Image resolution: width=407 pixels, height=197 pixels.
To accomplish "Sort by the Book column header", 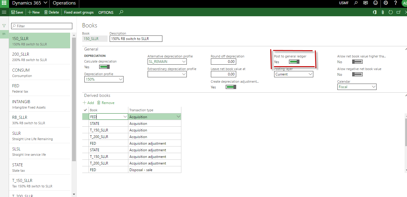I will [94, 110].
